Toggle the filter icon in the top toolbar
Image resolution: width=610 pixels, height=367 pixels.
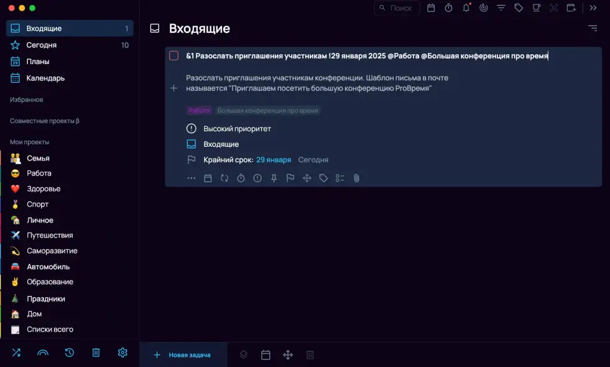pyautogui.click(x=501, y=8)
